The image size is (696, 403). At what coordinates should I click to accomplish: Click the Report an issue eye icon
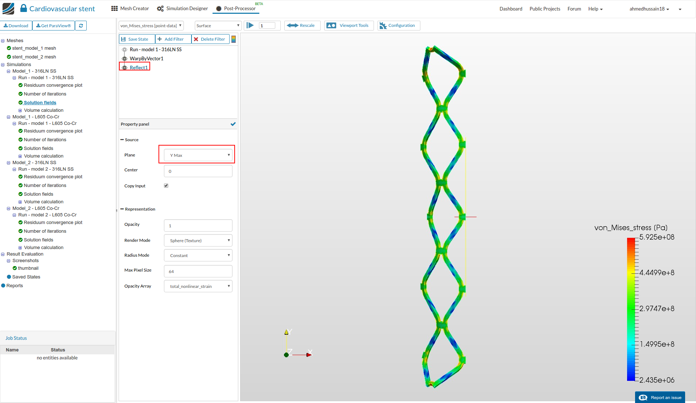coord(643,398)
